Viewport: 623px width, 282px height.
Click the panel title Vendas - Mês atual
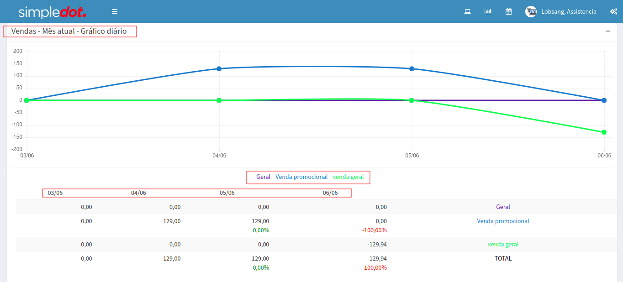[x=69, y=31]
